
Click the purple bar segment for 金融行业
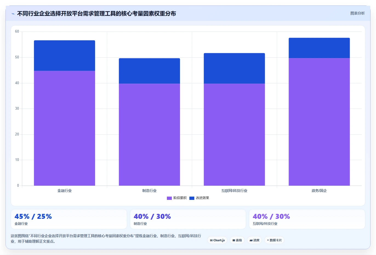[64, 128]
